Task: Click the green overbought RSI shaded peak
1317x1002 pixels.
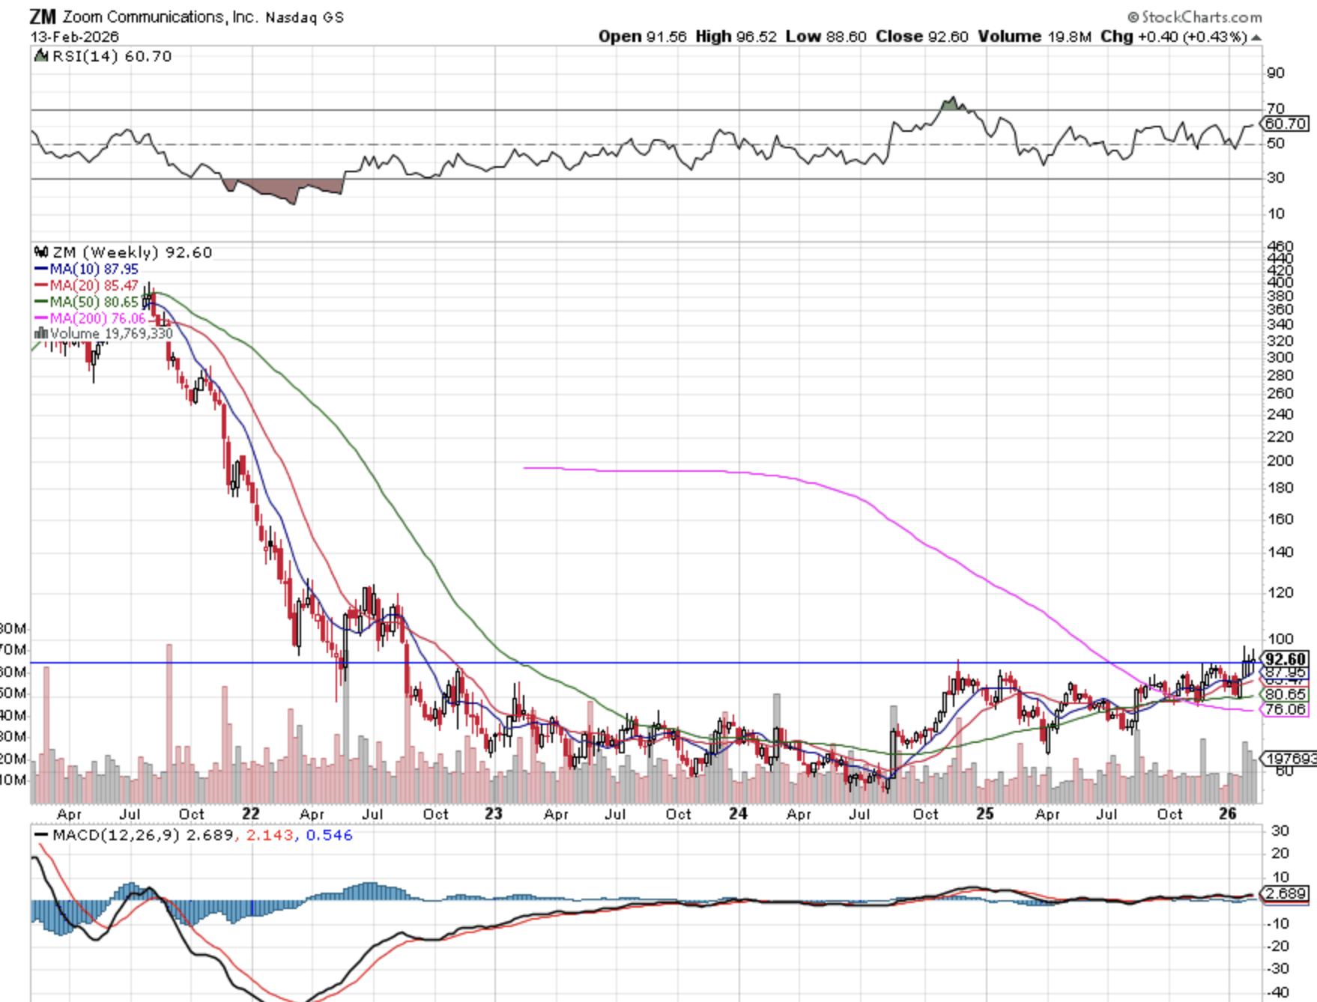Action: (951, 104)
